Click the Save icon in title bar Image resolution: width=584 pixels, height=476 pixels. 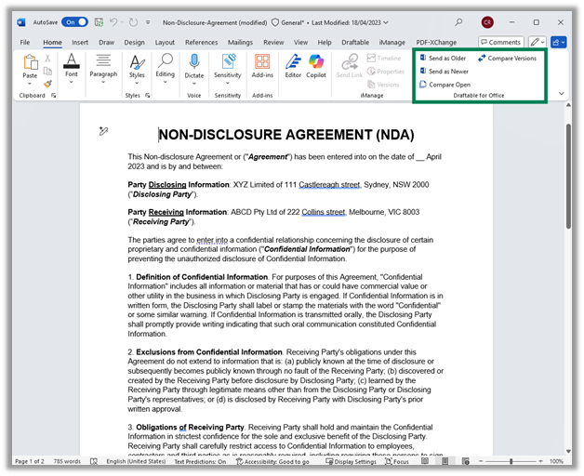[x=97, y=21]
